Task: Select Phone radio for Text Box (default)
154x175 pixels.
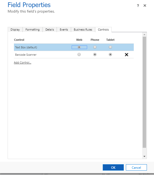Action: pyautogui.click(x=95, y=47)
